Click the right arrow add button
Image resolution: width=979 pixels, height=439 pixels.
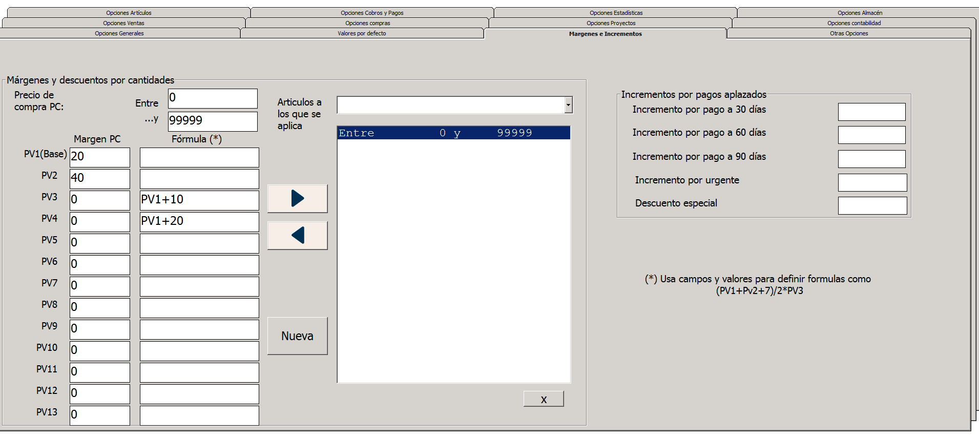(297, 199)
